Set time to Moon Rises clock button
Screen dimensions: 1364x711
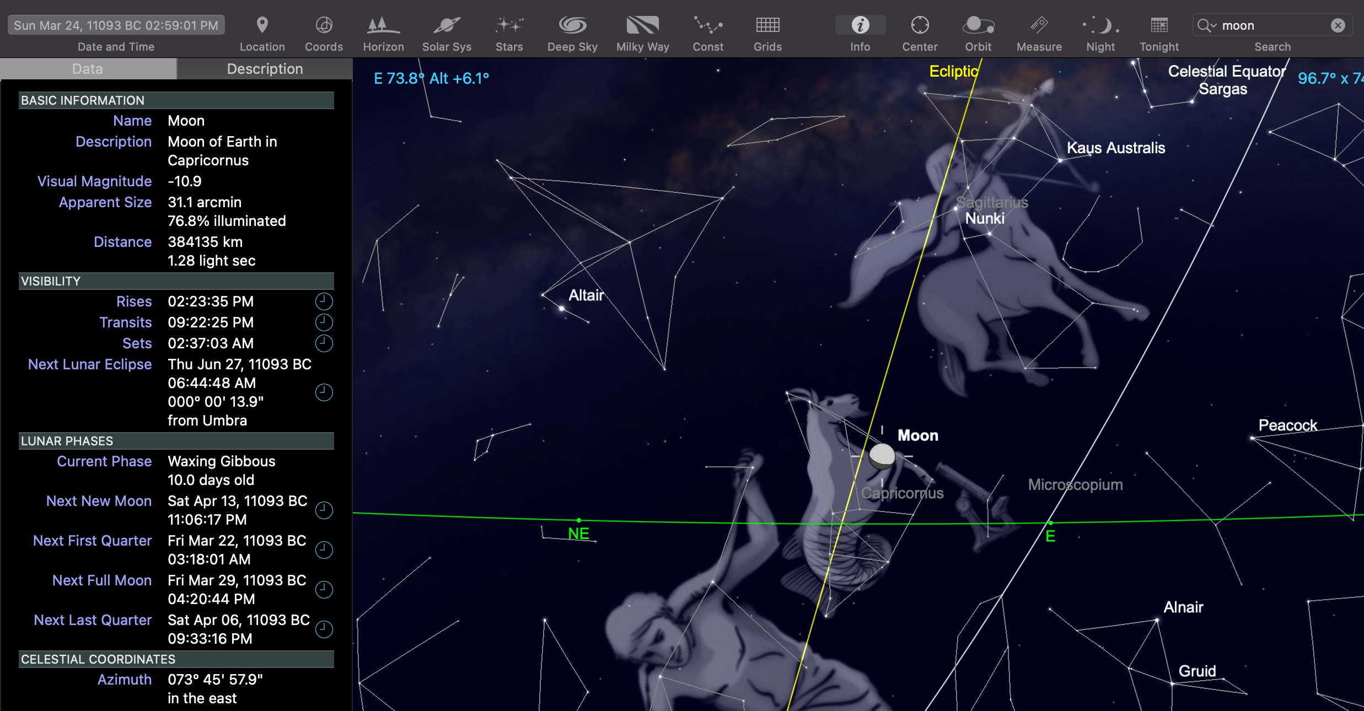(x=324, y=301)
